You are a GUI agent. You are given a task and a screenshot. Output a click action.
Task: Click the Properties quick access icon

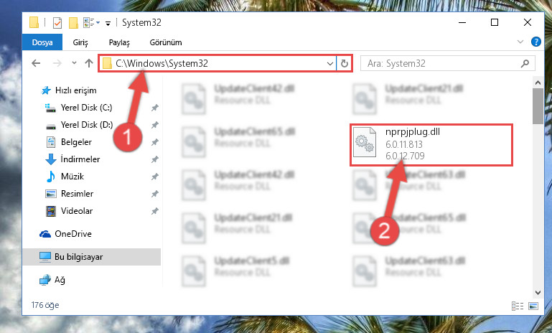pyautogui.click(x=57, y=23)
